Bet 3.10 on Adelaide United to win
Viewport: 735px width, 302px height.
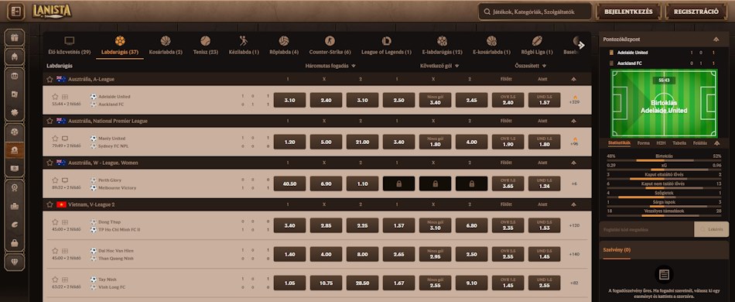289,101
